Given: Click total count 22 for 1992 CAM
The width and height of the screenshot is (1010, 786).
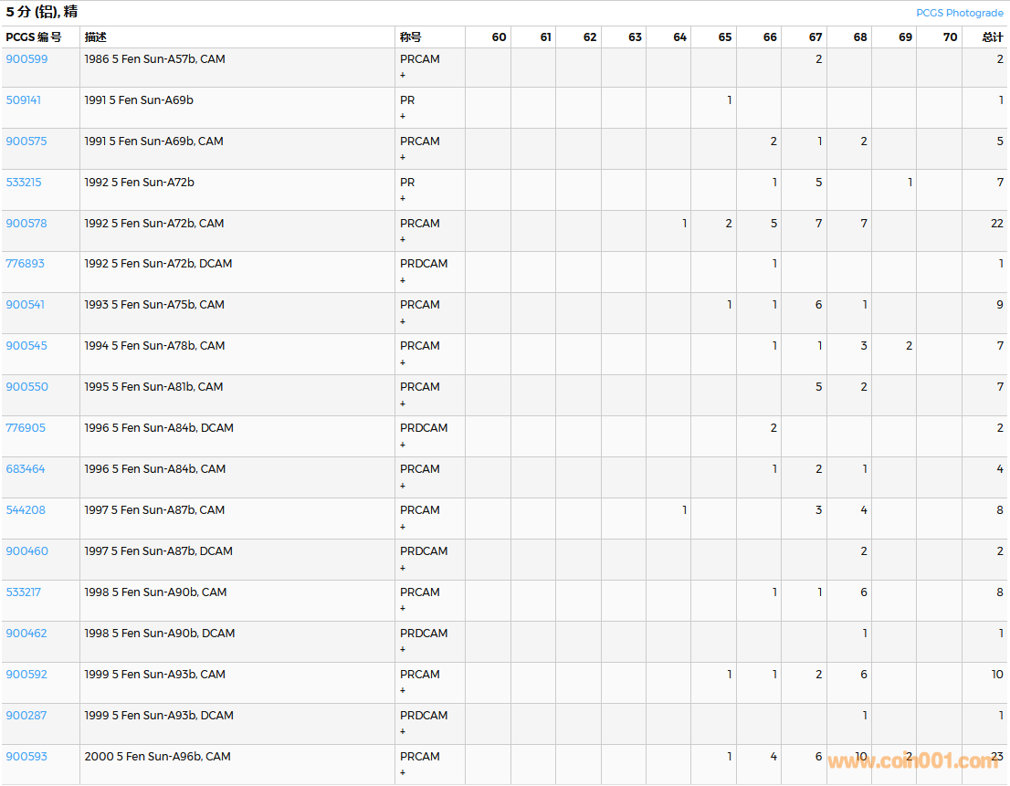Looking at the screenshot, I should [x=996, y=224].
